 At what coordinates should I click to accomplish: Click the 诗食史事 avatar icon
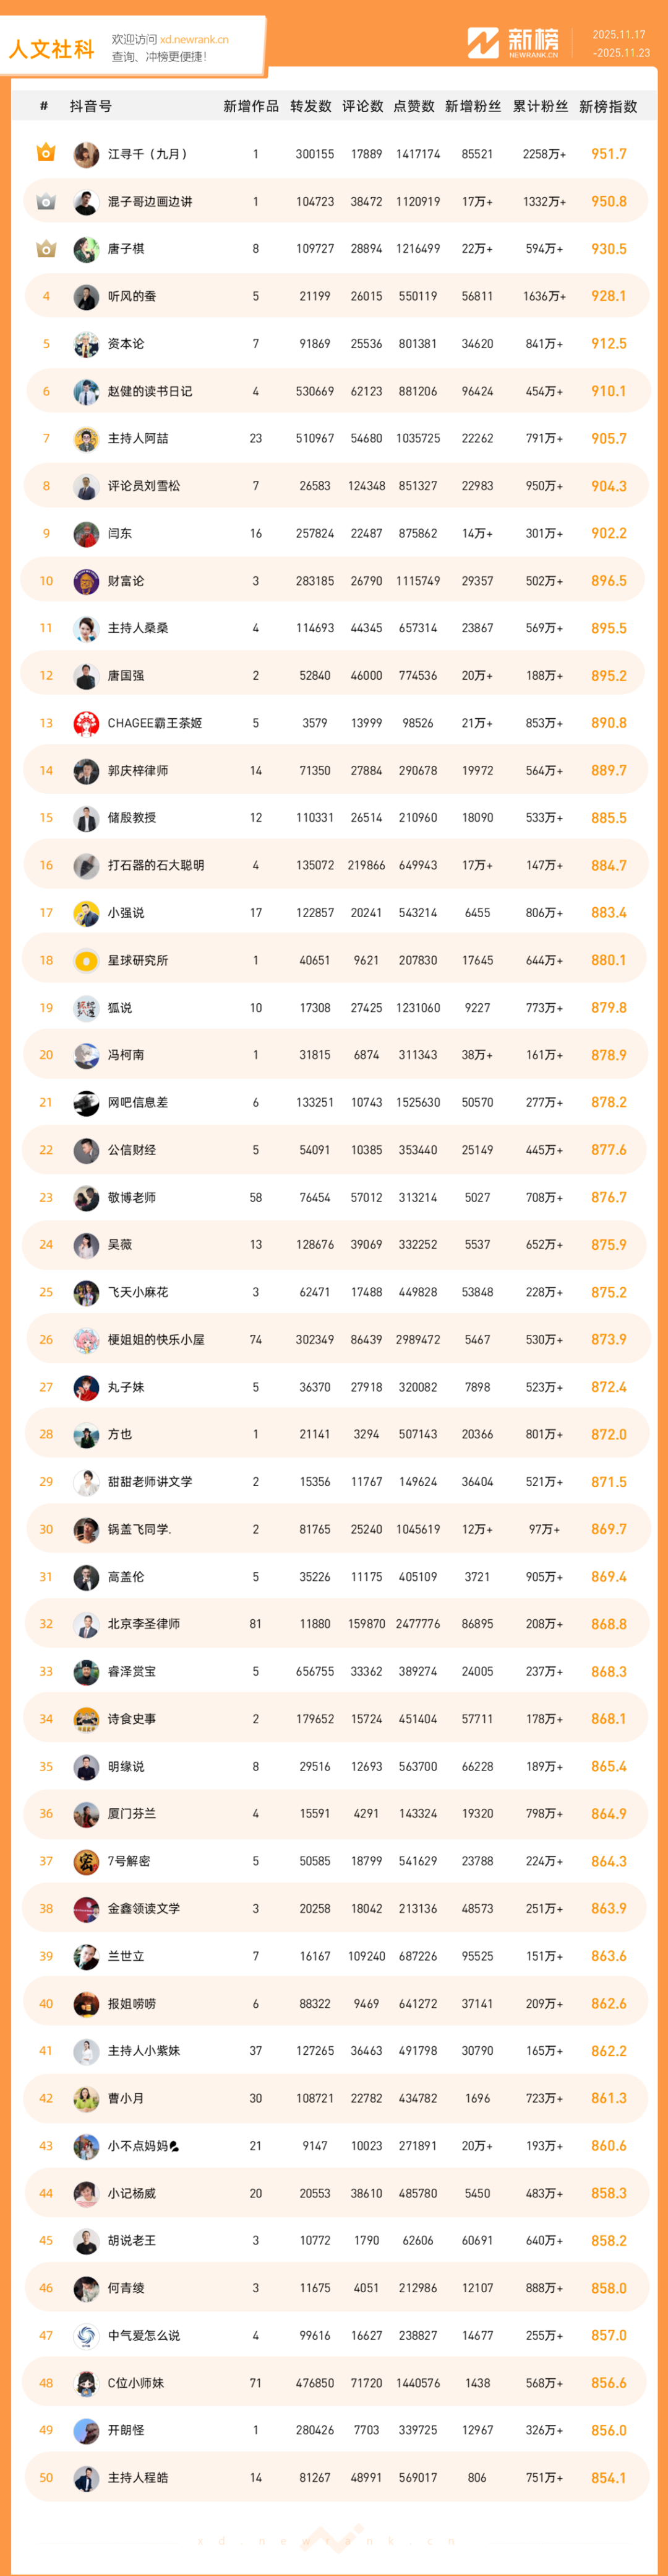[x=86, y=1719]
